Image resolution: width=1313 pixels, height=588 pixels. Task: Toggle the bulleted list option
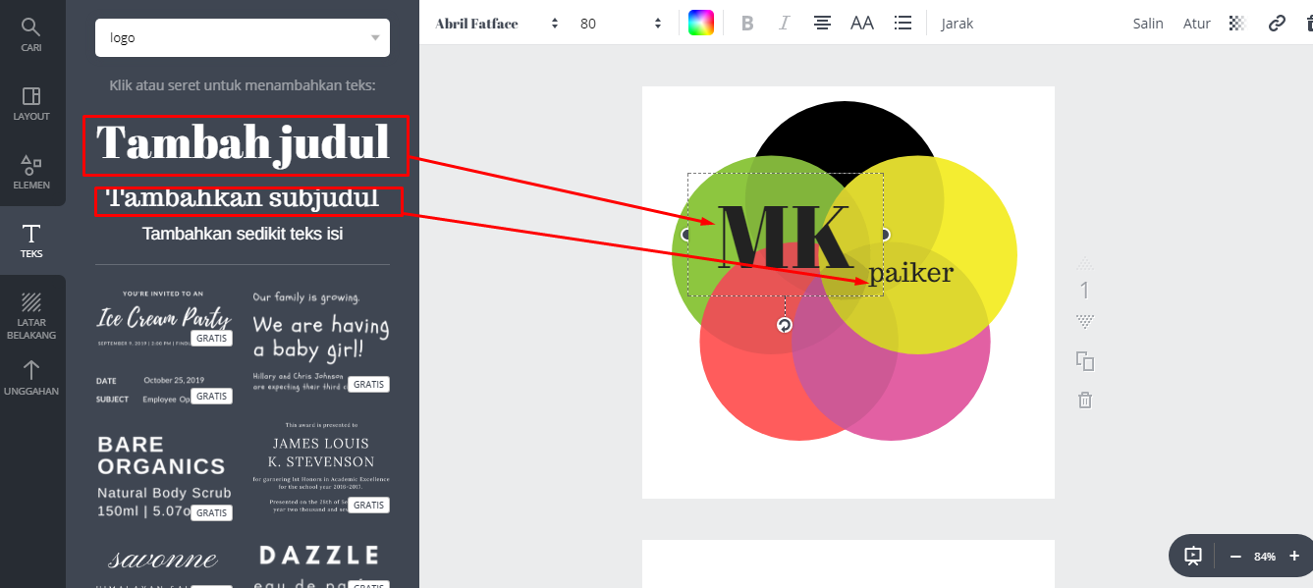click(x=903, y=23)
